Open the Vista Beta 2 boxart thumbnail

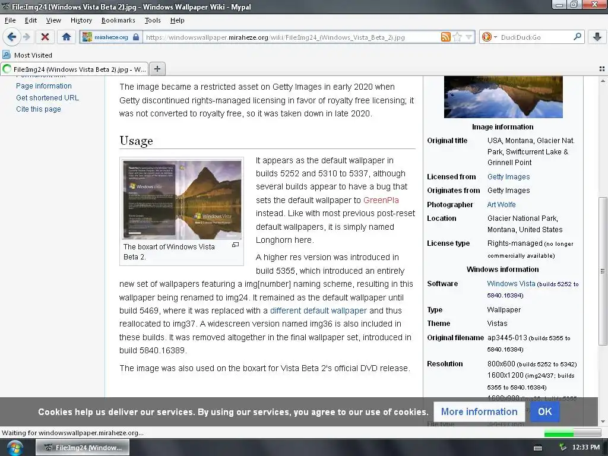[x=182, y=199]
